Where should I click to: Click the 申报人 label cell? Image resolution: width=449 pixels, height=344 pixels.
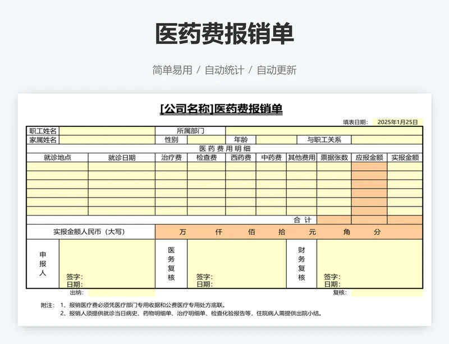(43, 264)
